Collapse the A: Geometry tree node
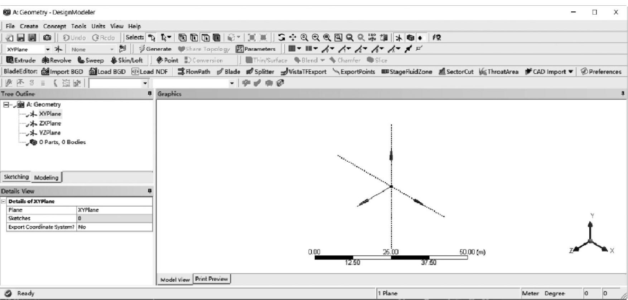 [6, 104]
